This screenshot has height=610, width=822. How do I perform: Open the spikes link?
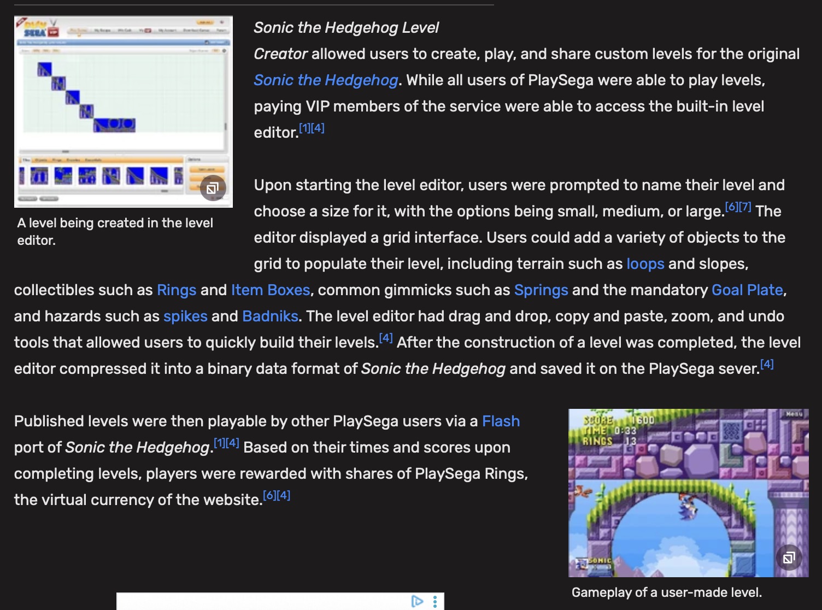click(x=185, y=316)
